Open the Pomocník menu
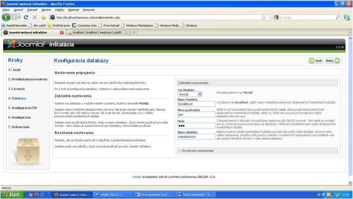The image size is (353, 199). coord(89,10)
